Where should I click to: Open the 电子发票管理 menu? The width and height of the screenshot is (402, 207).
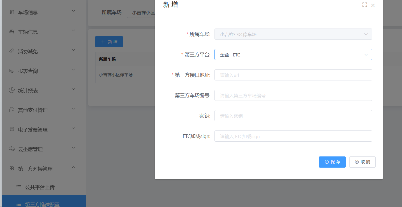click(x=44, y=129)
